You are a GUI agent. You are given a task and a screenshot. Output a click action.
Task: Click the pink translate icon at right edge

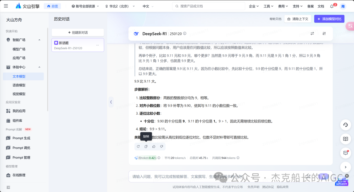coord(350,26)
